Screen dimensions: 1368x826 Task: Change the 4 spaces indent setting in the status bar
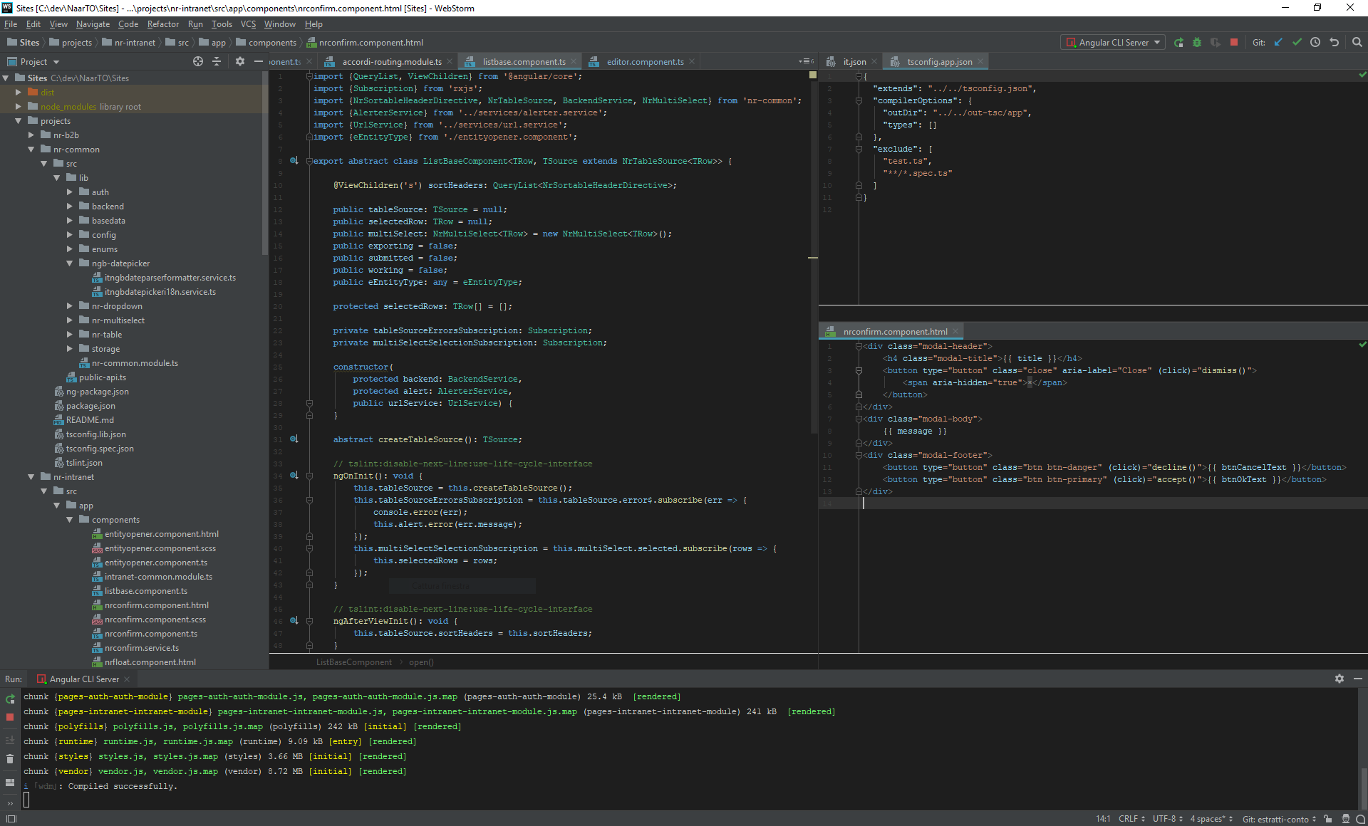click(1211, 819)
